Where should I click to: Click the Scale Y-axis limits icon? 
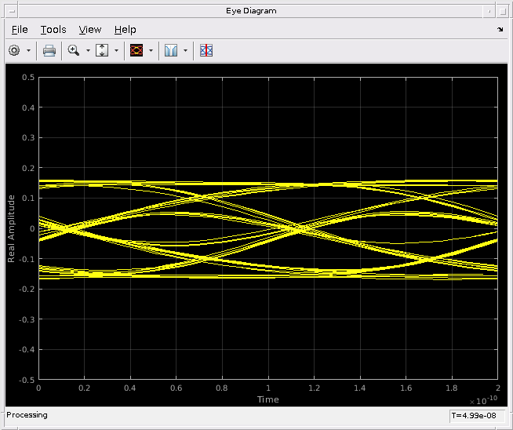(x=103, y=50)
